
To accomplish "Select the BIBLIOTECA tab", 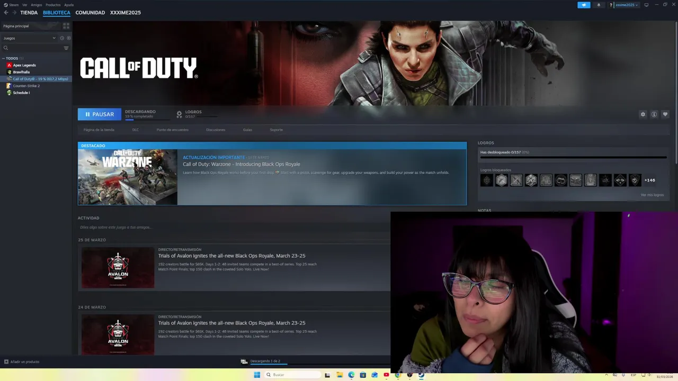I will [x=56, y=13].
